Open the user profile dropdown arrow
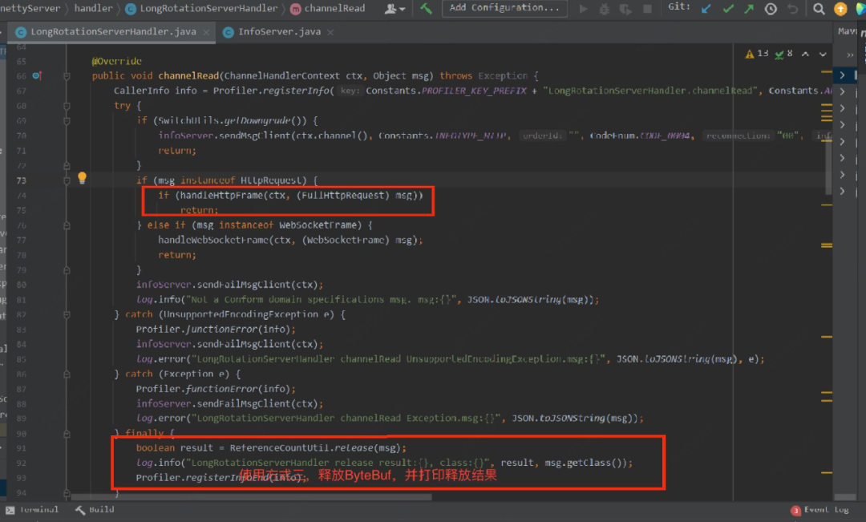Screen dimensions: 866x522 pos(403,9)
